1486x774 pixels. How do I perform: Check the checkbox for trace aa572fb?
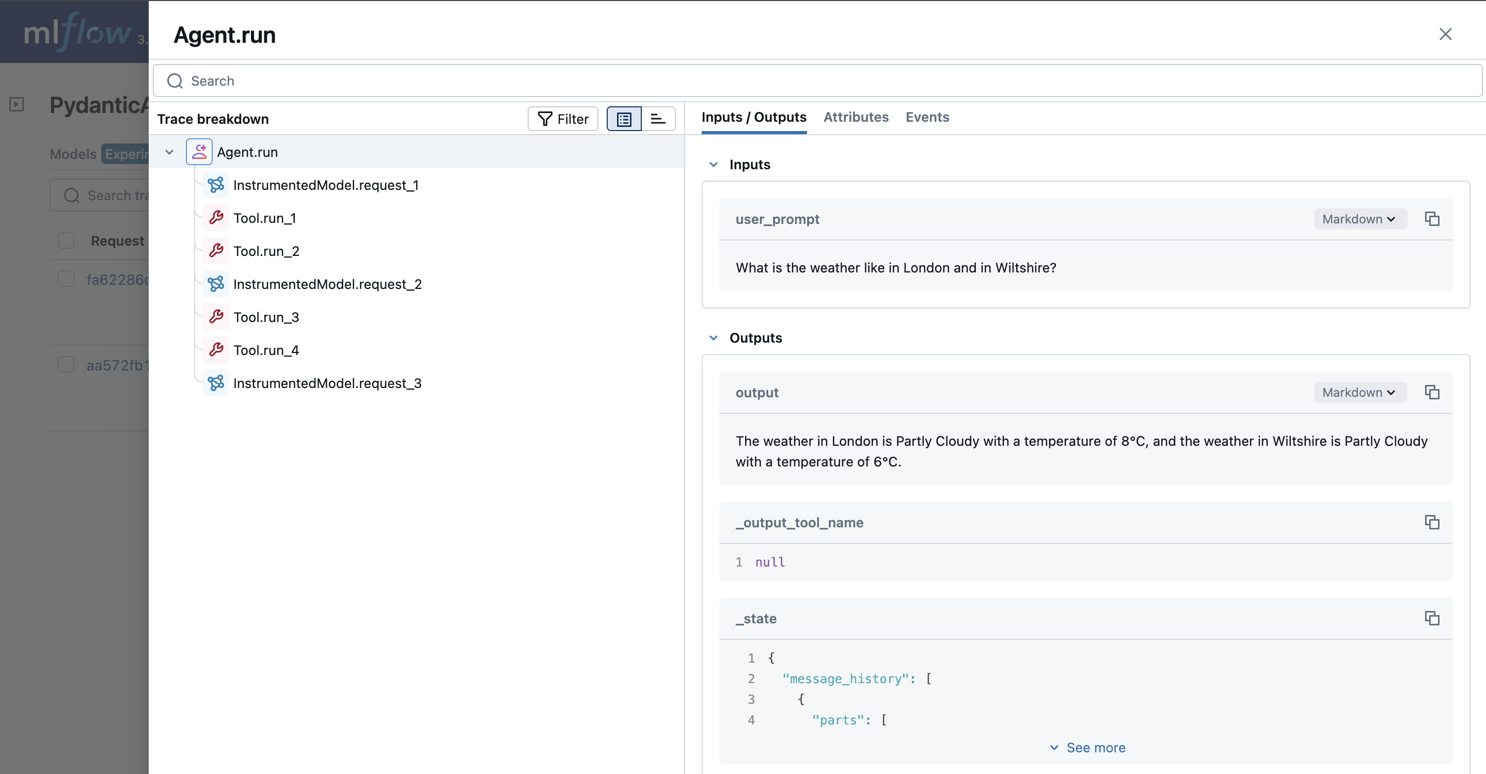tap(66, 364)
